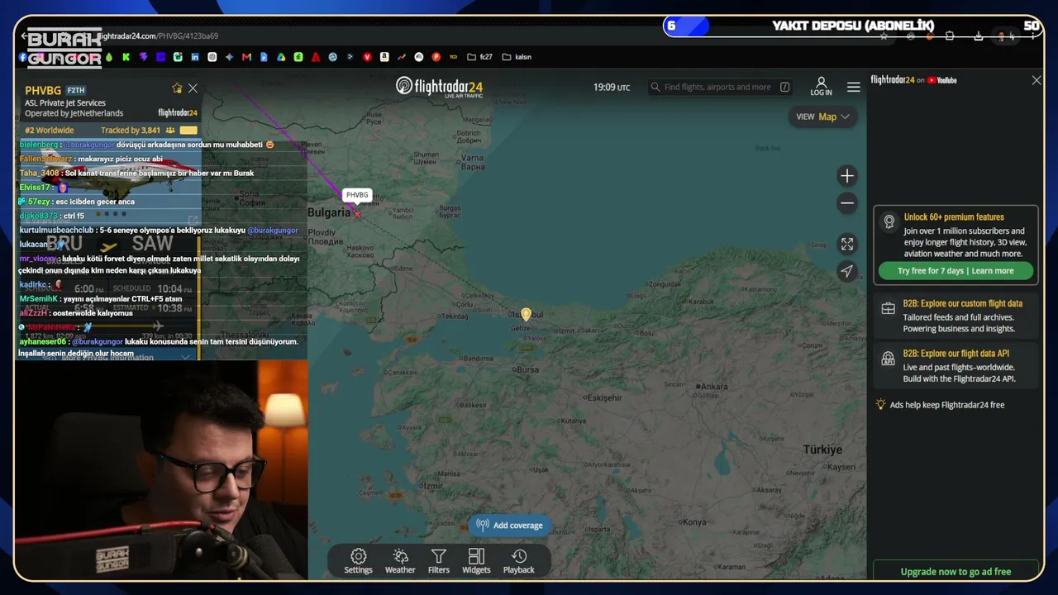
Task: Open the Filters funnel tool
Action: point(439,561)
